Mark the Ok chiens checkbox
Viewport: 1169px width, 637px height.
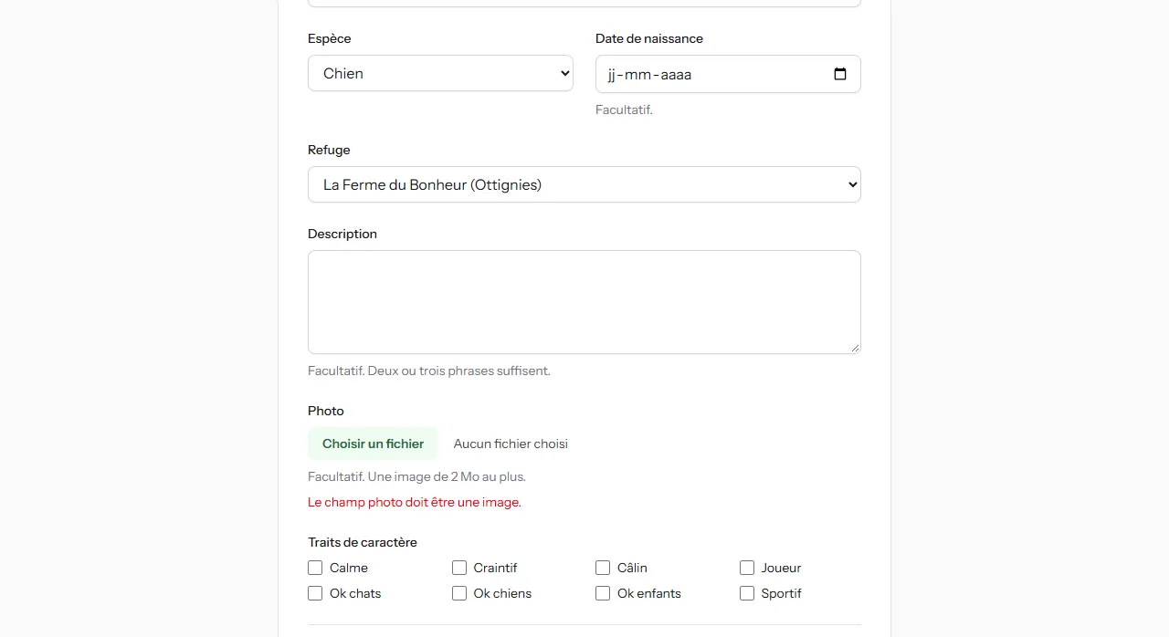[x=459, y=593]
